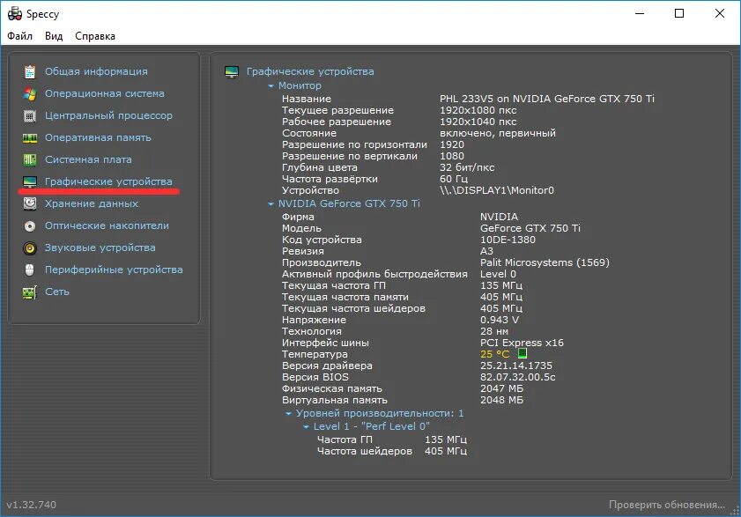Click the Ревизия value A3
This screenshot has width=741, height=517.
coord(486,251)
